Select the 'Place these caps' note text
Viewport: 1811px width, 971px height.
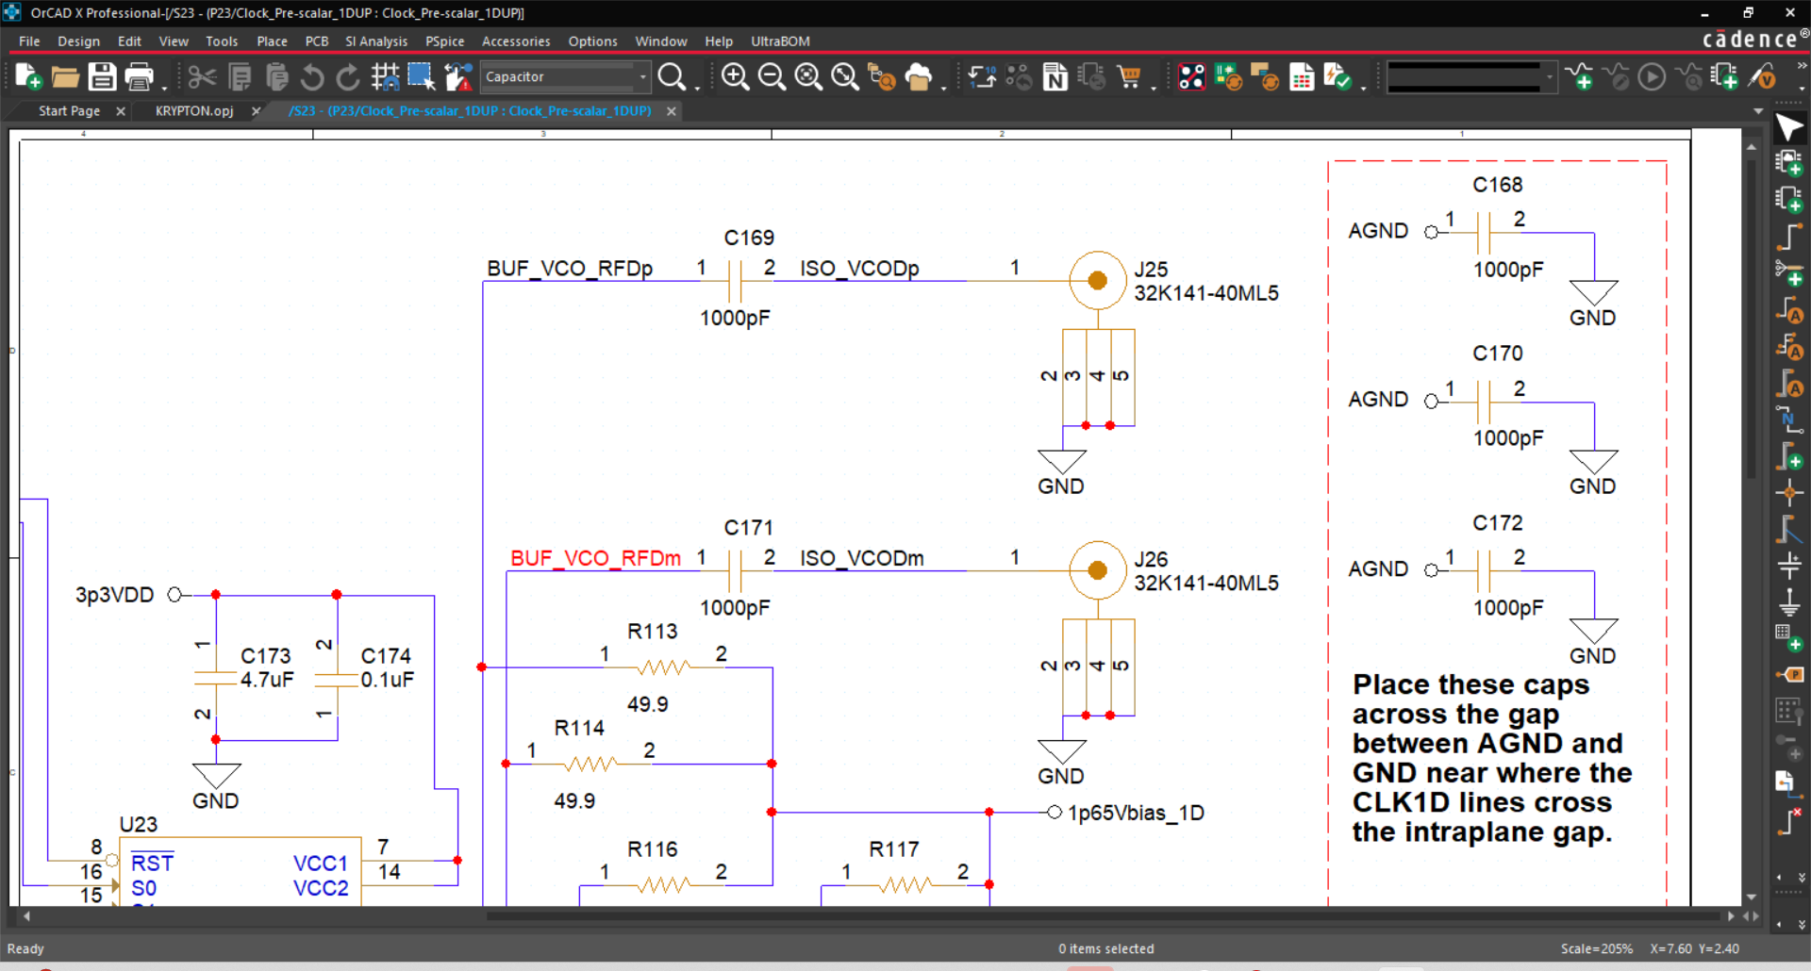1491,758
